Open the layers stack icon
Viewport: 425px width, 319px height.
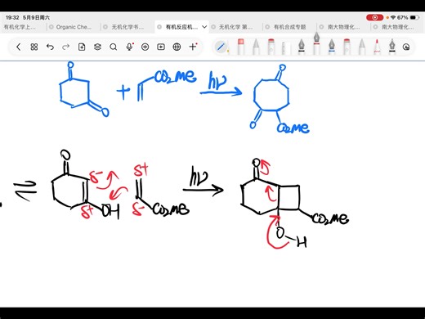[x=97, y=47]
